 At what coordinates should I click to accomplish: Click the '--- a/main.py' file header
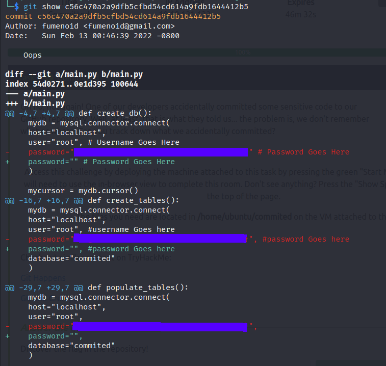(x=35, y=94)
